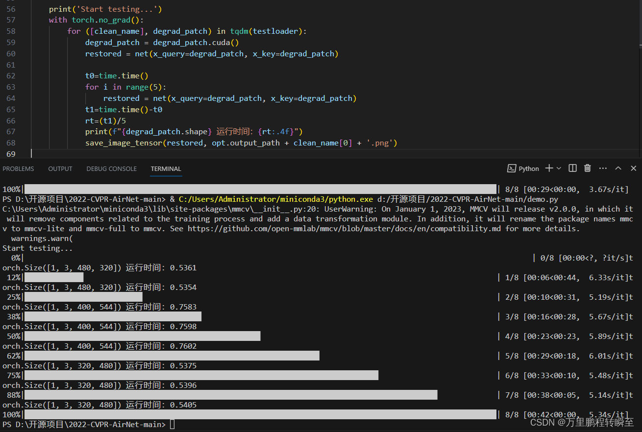Click the t0=time.time() code line
Image resolution: width=642 pixels, height=432 pixels.
(117, 76)
